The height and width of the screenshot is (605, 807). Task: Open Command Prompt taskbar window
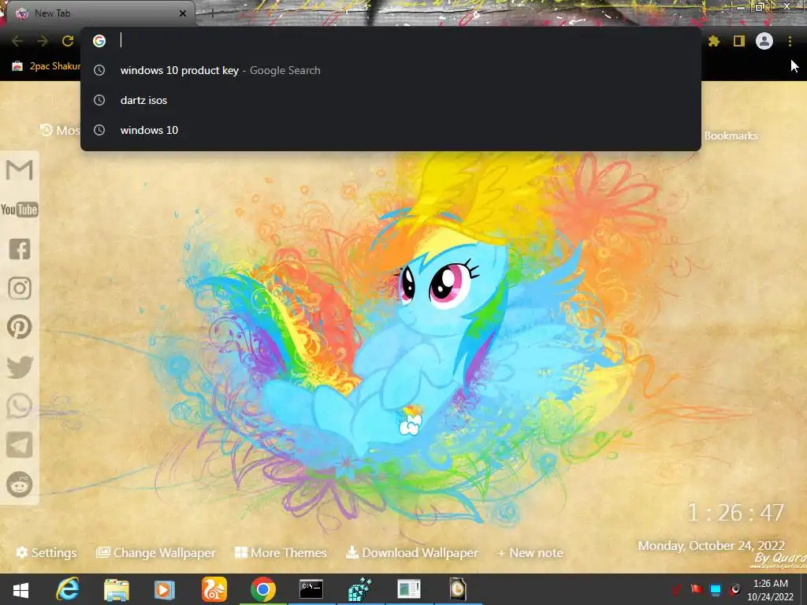coord(311,589)
